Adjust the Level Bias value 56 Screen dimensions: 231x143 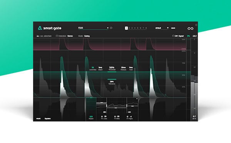[93, 68]
